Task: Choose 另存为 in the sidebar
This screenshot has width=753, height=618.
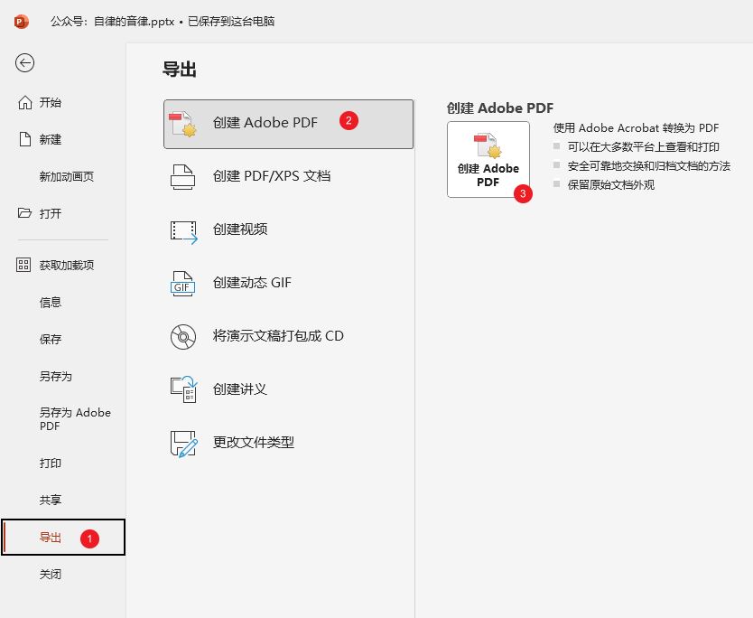Action: (x=55, y=377)
